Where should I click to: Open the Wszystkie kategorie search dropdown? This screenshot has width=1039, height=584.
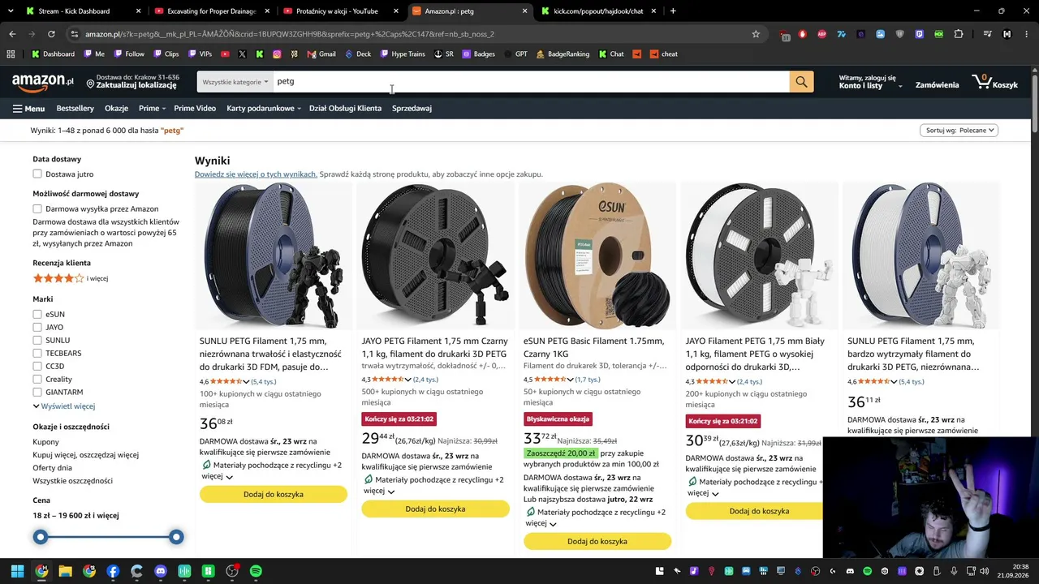[235, 82]
